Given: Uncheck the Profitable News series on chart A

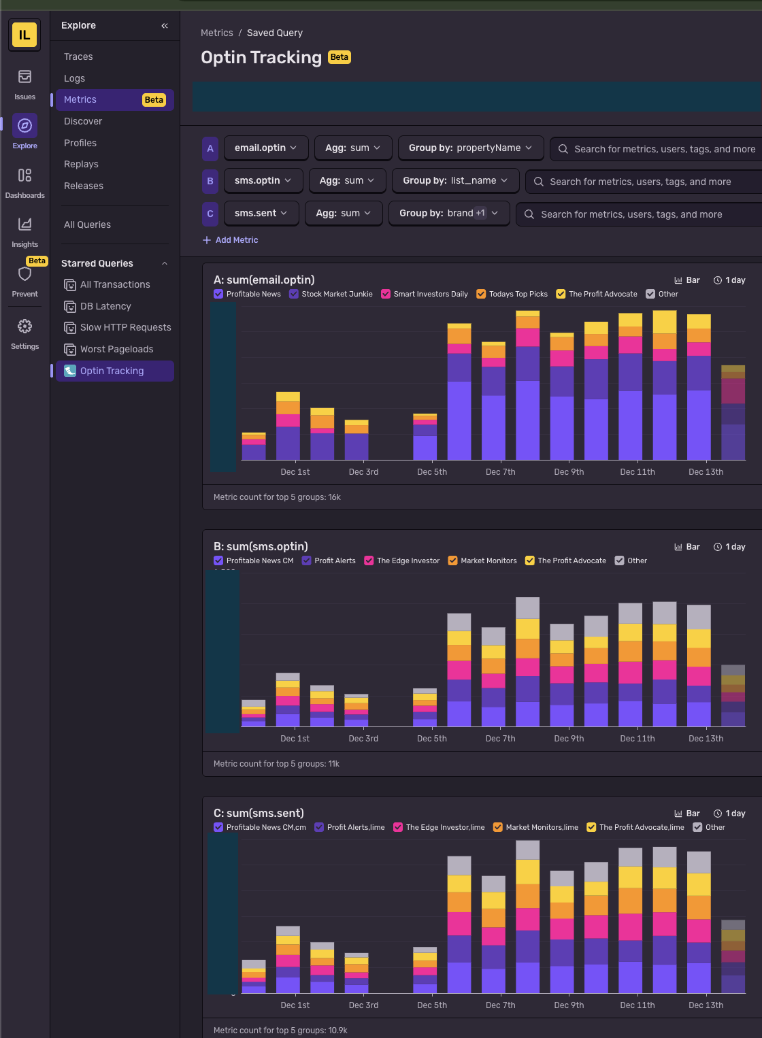Looking at the screenshot, I should (218, 294).
